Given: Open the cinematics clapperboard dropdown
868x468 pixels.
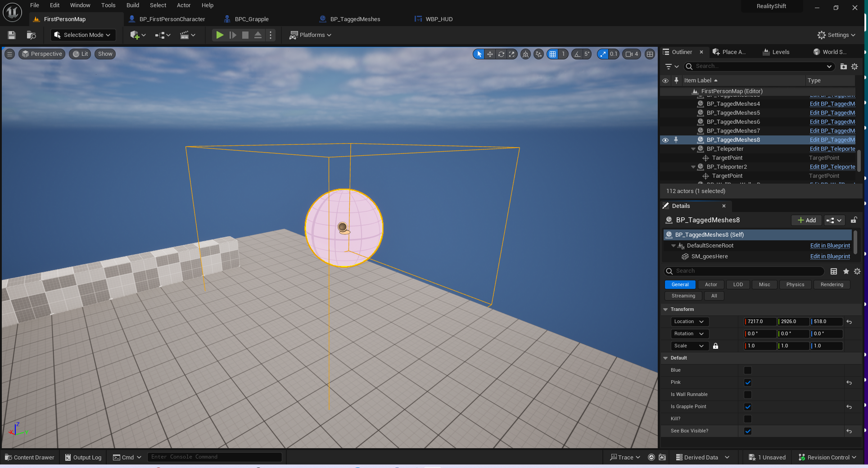Looking at the screenshot, I should (x=187, y=35).
